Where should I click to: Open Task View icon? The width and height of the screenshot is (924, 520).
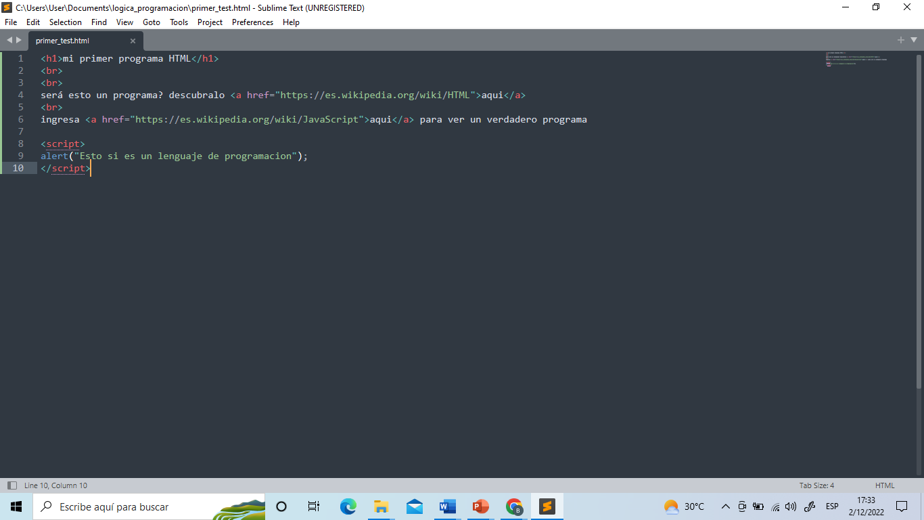coord(314,506)
